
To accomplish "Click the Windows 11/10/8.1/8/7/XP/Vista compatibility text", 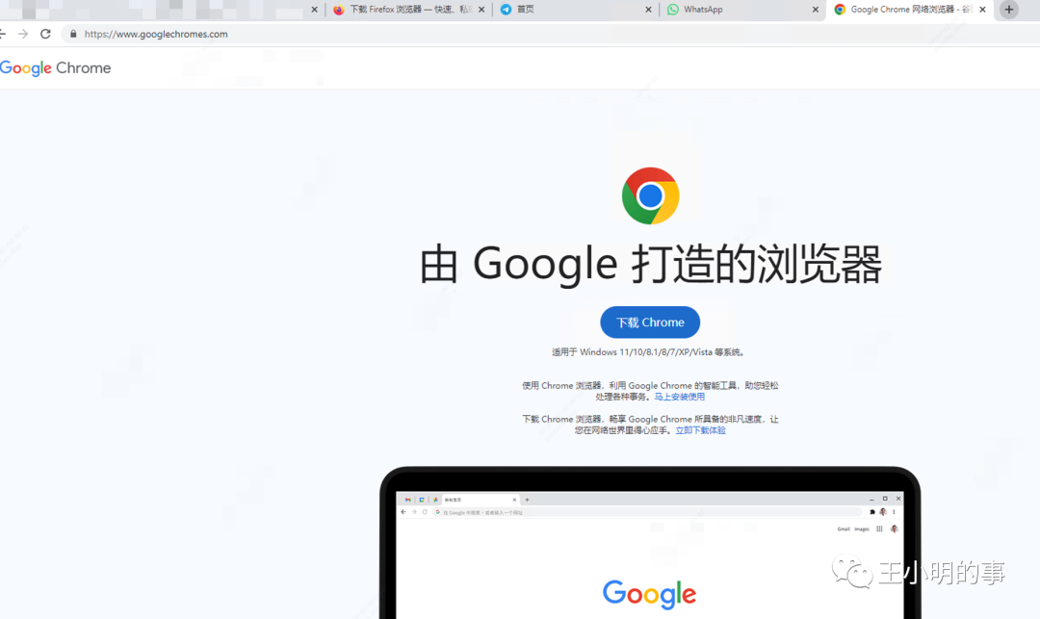I will 648,352.
